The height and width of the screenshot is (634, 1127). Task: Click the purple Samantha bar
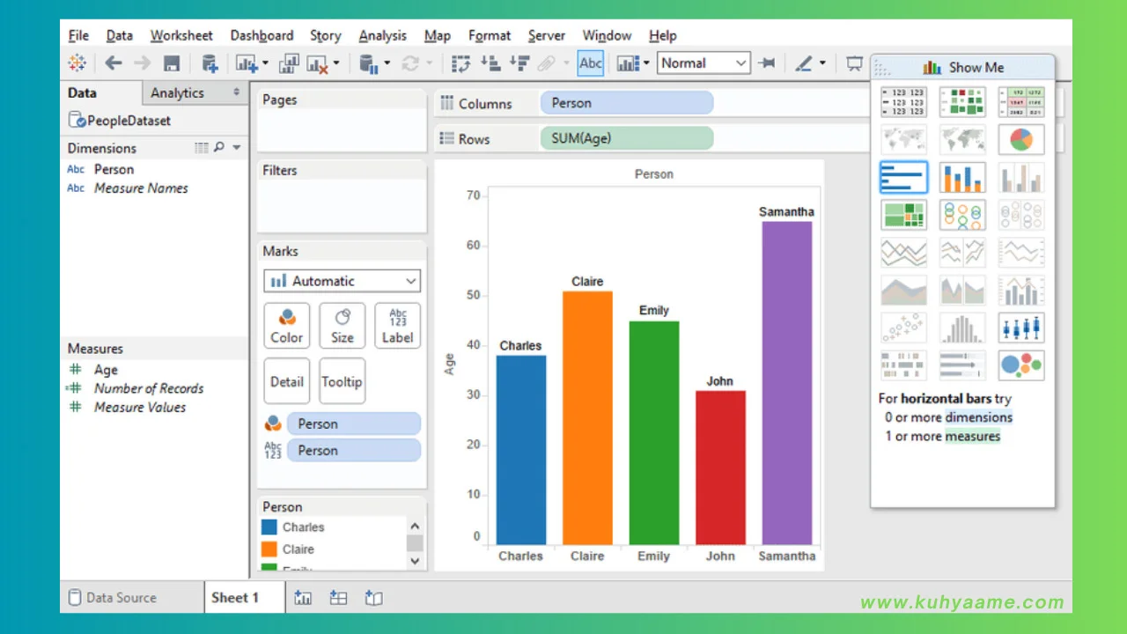coord(787,382)
